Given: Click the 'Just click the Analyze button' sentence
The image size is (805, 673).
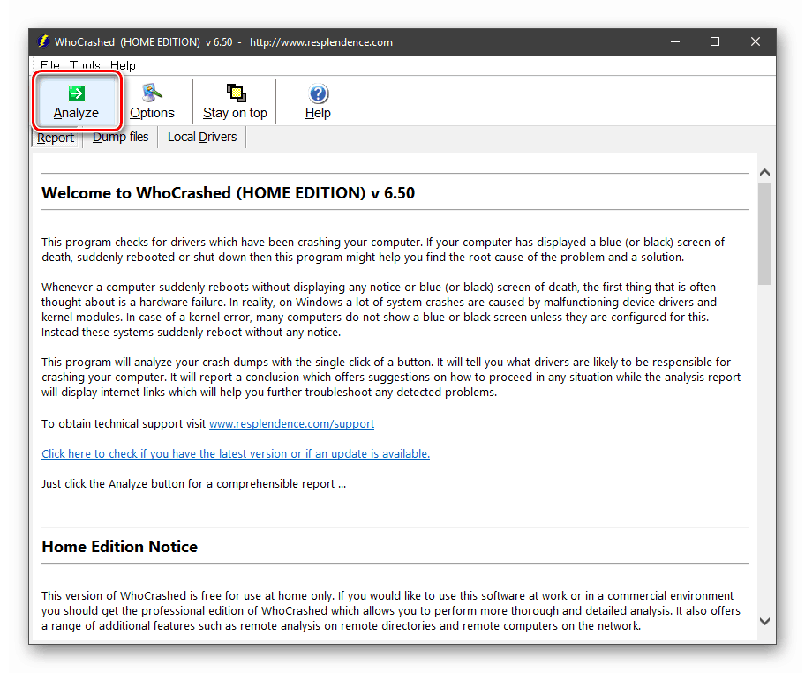Looking at the screenshot, I should (193, 483).
